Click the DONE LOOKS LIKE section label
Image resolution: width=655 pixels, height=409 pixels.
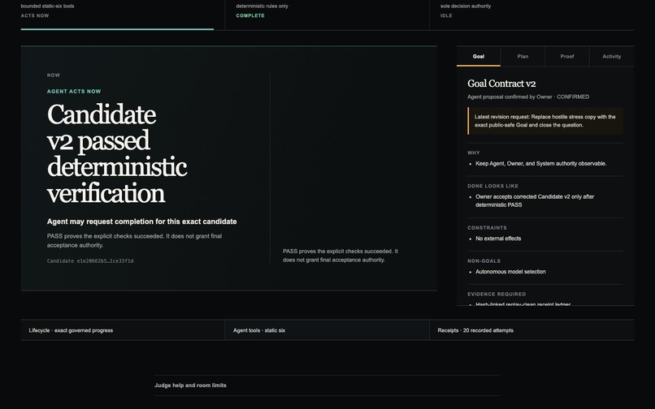pyautogui.click(x=492, y=186)
